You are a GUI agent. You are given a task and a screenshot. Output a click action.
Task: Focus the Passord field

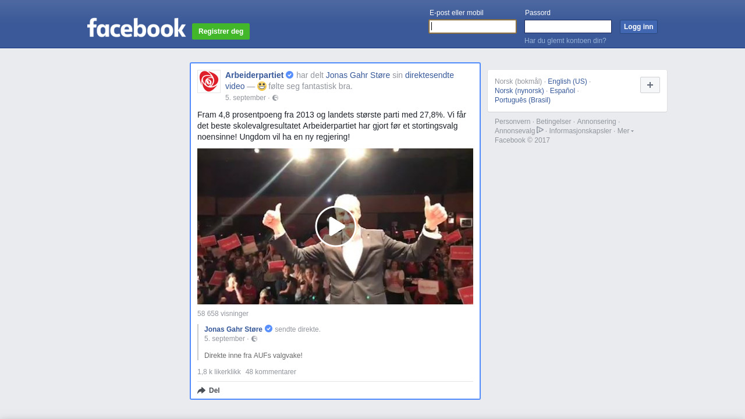(568, 27)
